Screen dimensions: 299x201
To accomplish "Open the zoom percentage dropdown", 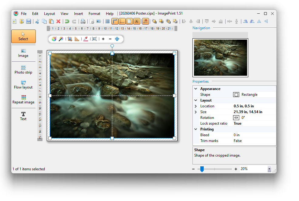I will tap(269, 169).
